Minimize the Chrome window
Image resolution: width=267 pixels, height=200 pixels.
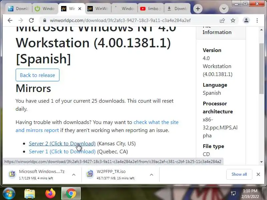pos(236,4)
